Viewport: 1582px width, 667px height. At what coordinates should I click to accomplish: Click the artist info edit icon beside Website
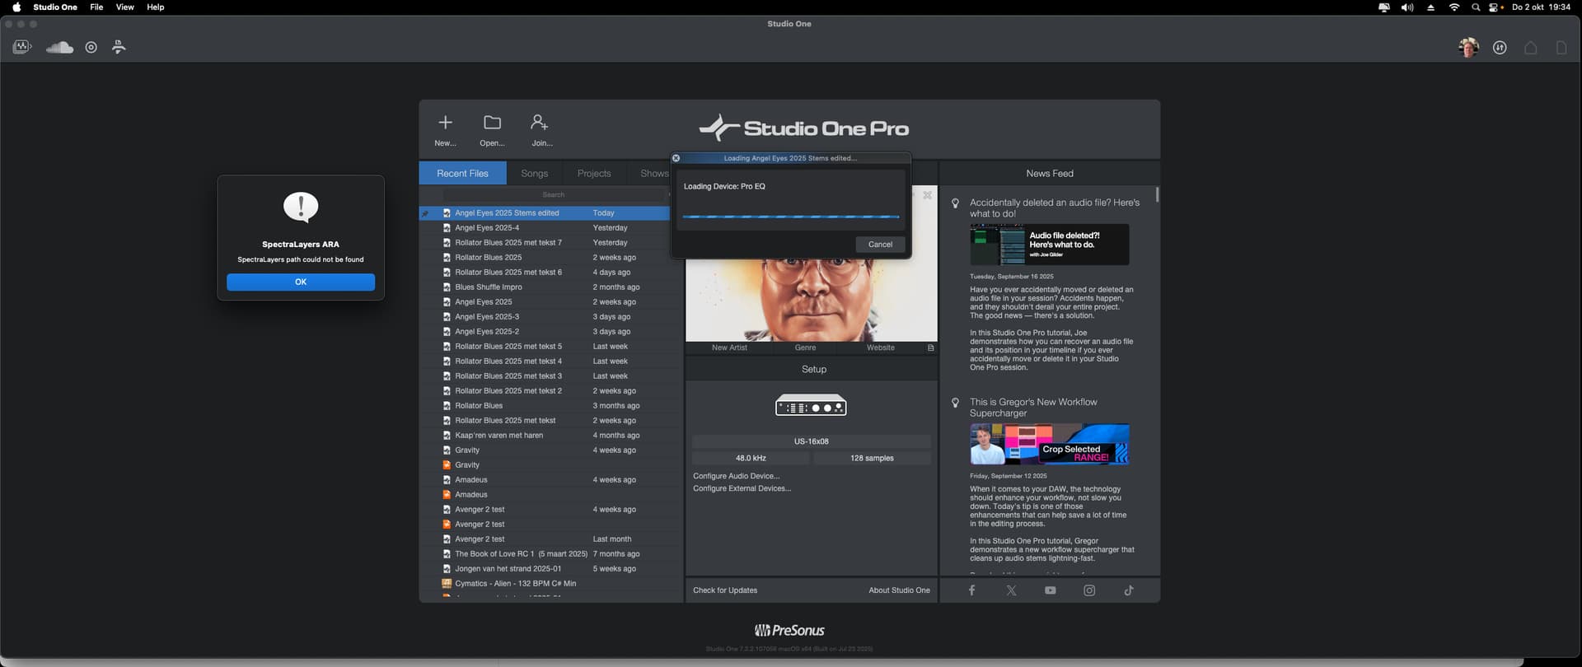pyautogui.click(x=930, y=347)
